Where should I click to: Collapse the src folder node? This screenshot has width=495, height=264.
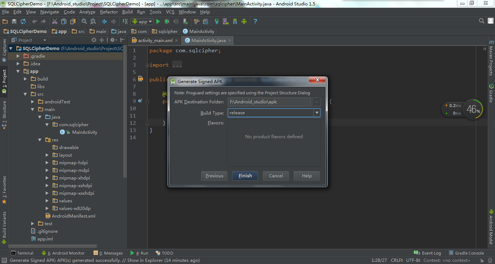click(x=25, y=94)
